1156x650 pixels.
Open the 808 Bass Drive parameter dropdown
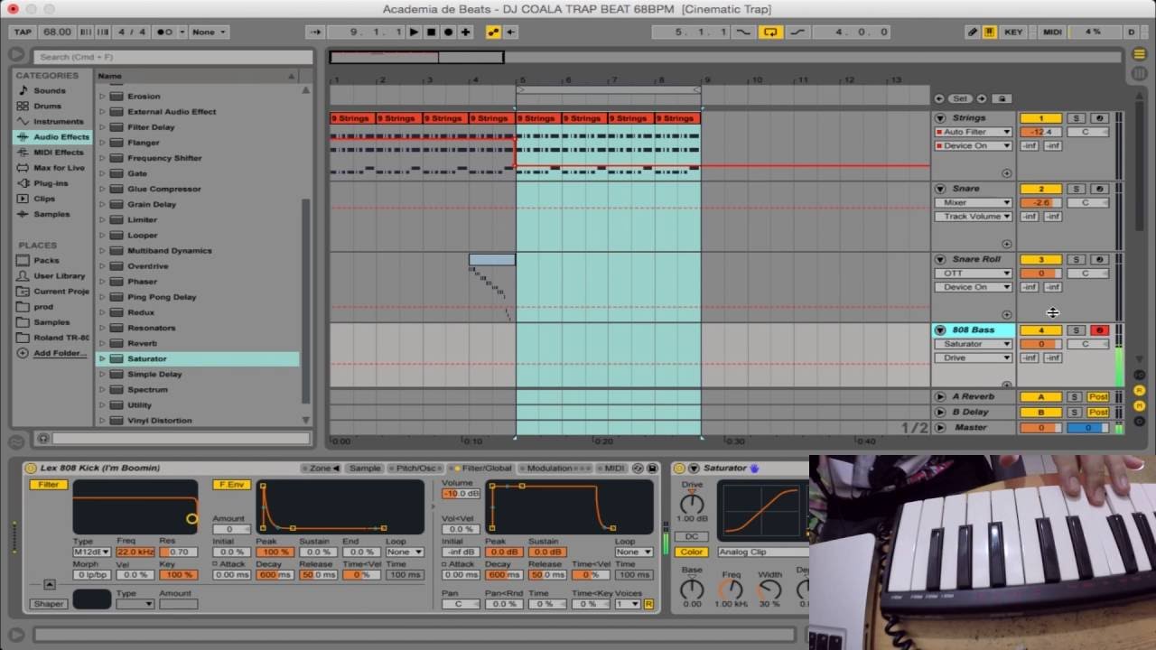[973, 357]
